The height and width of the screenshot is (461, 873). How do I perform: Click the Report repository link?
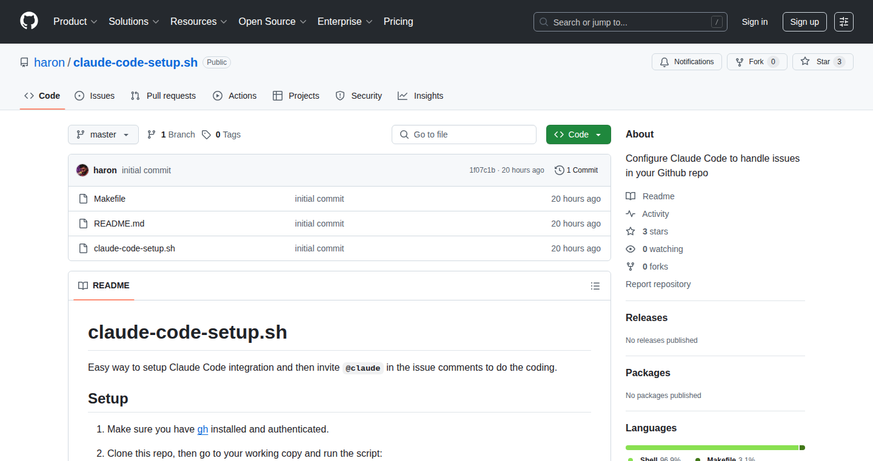pyautogui.click(x=658, y=284)
